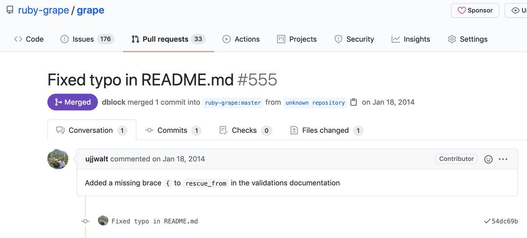Open commit hash 54dc69b

pyautogui.click(x=505, y=221)
